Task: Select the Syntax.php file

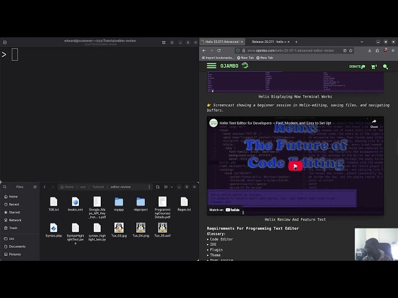Action: [x=53, y=230]
